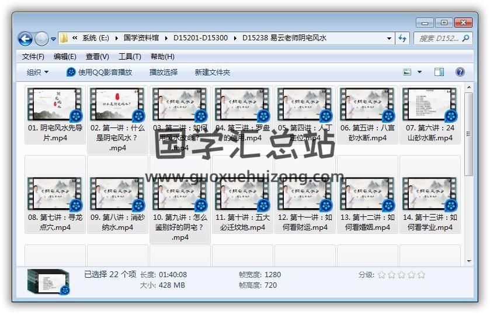Viewport: 490px width, 314px height.
Task: Select video 08. 第七讲:寻龙点穴
Action: [x=55, y=194]
